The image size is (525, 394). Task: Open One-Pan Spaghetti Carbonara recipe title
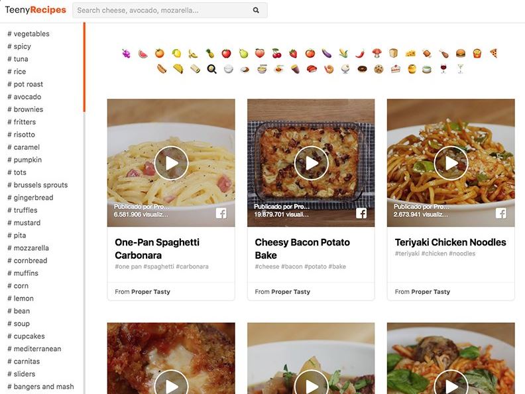click(x=157, y=249)
